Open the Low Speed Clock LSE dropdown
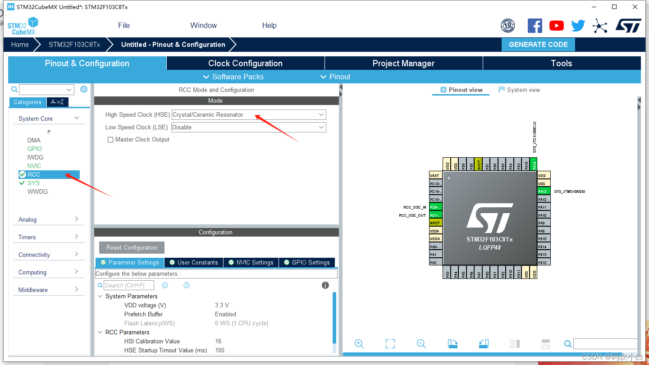 (320, 127)
